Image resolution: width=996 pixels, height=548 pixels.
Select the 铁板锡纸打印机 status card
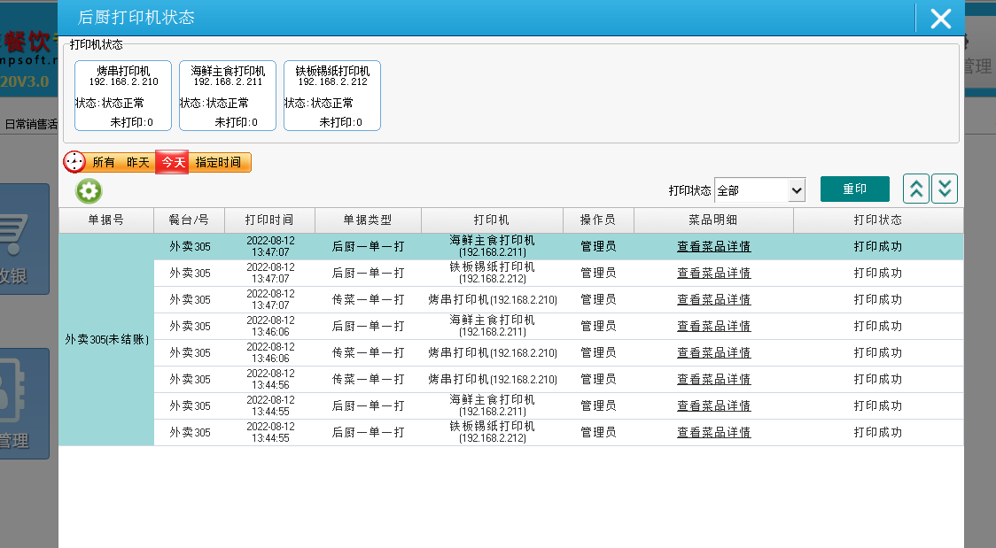tap(332, 96)
